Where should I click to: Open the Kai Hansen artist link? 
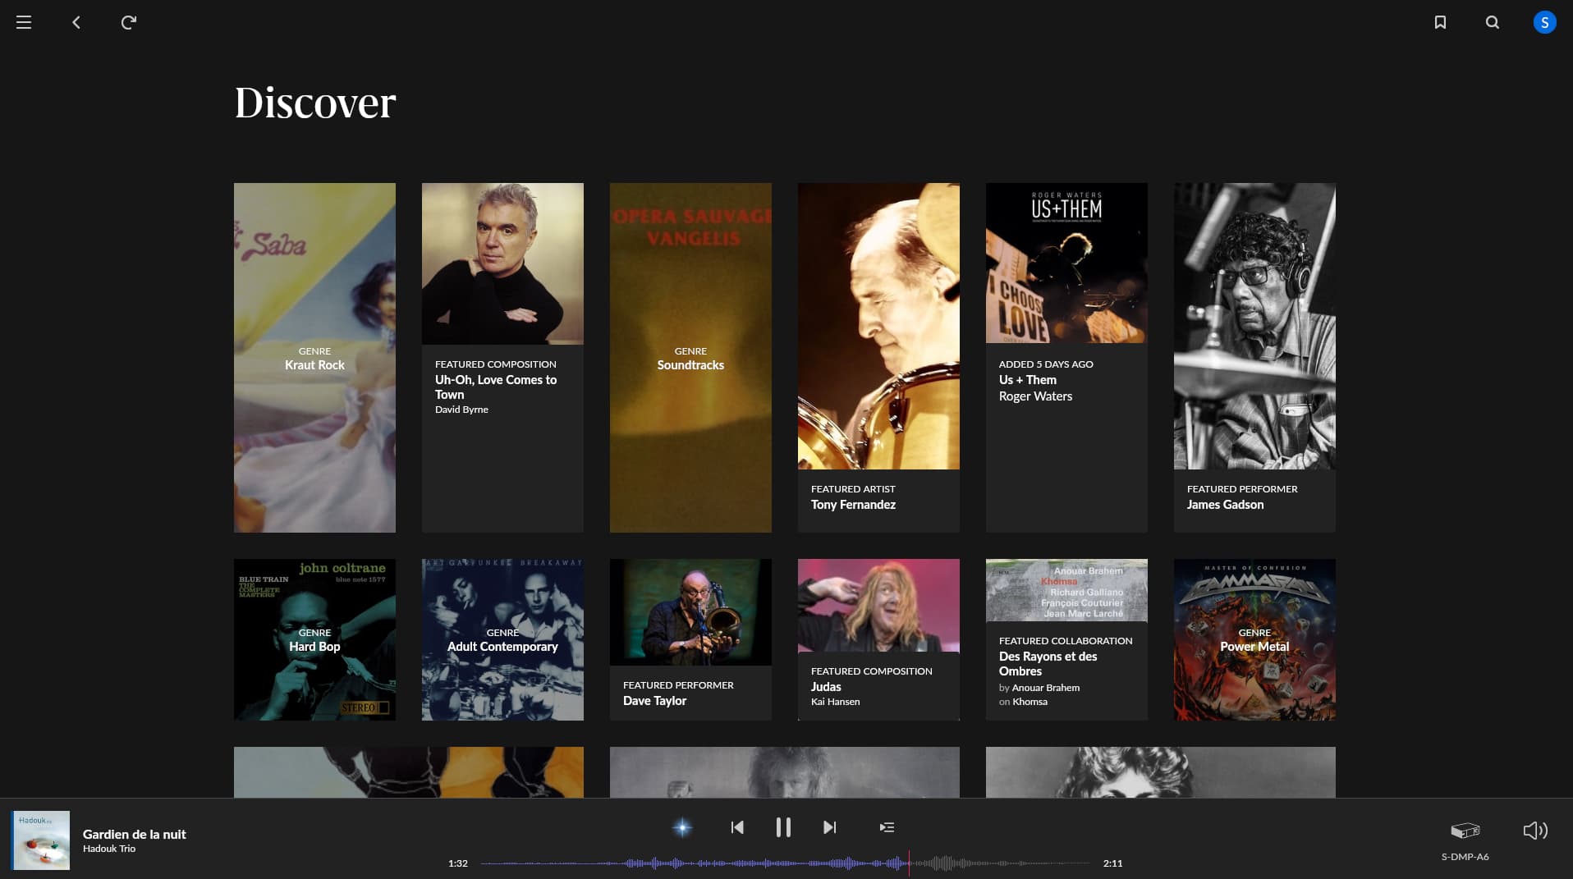click(835, 702)
